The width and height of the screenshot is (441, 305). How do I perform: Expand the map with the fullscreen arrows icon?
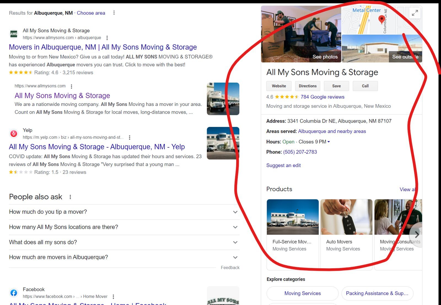pos(415,13)
